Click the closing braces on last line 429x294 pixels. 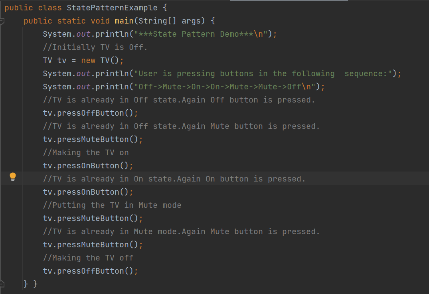coord(31,284)
